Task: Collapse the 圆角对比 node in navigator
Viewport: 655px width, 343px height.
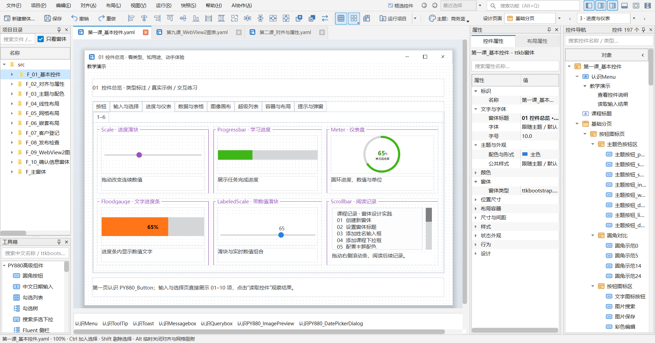Action: pyautogui.click(x=593, y=235)
